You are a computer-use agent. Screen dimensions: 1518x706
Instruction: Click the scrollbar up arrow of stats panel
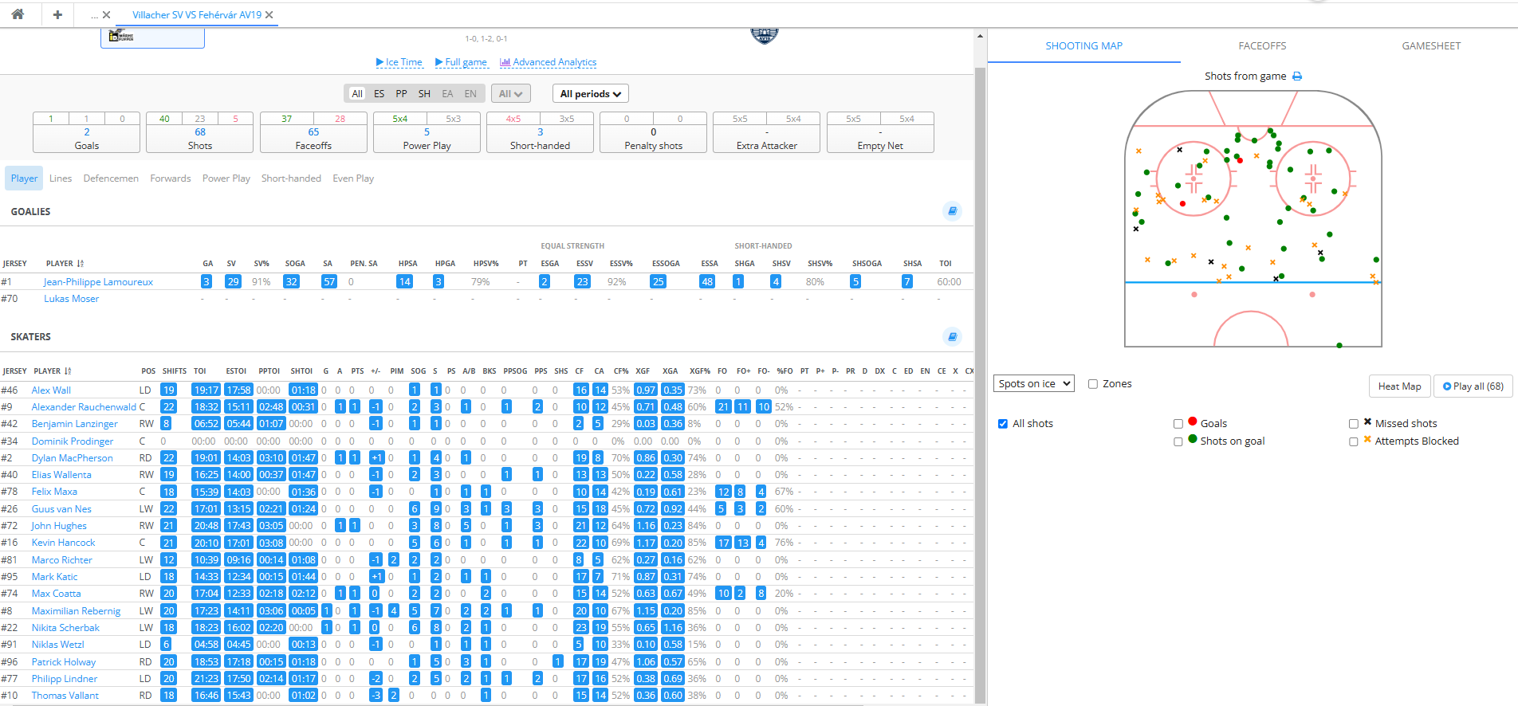[980, 37]
